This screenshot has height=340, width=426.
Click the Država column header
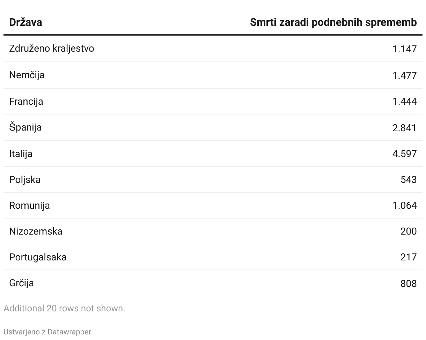tap(25, 22)
